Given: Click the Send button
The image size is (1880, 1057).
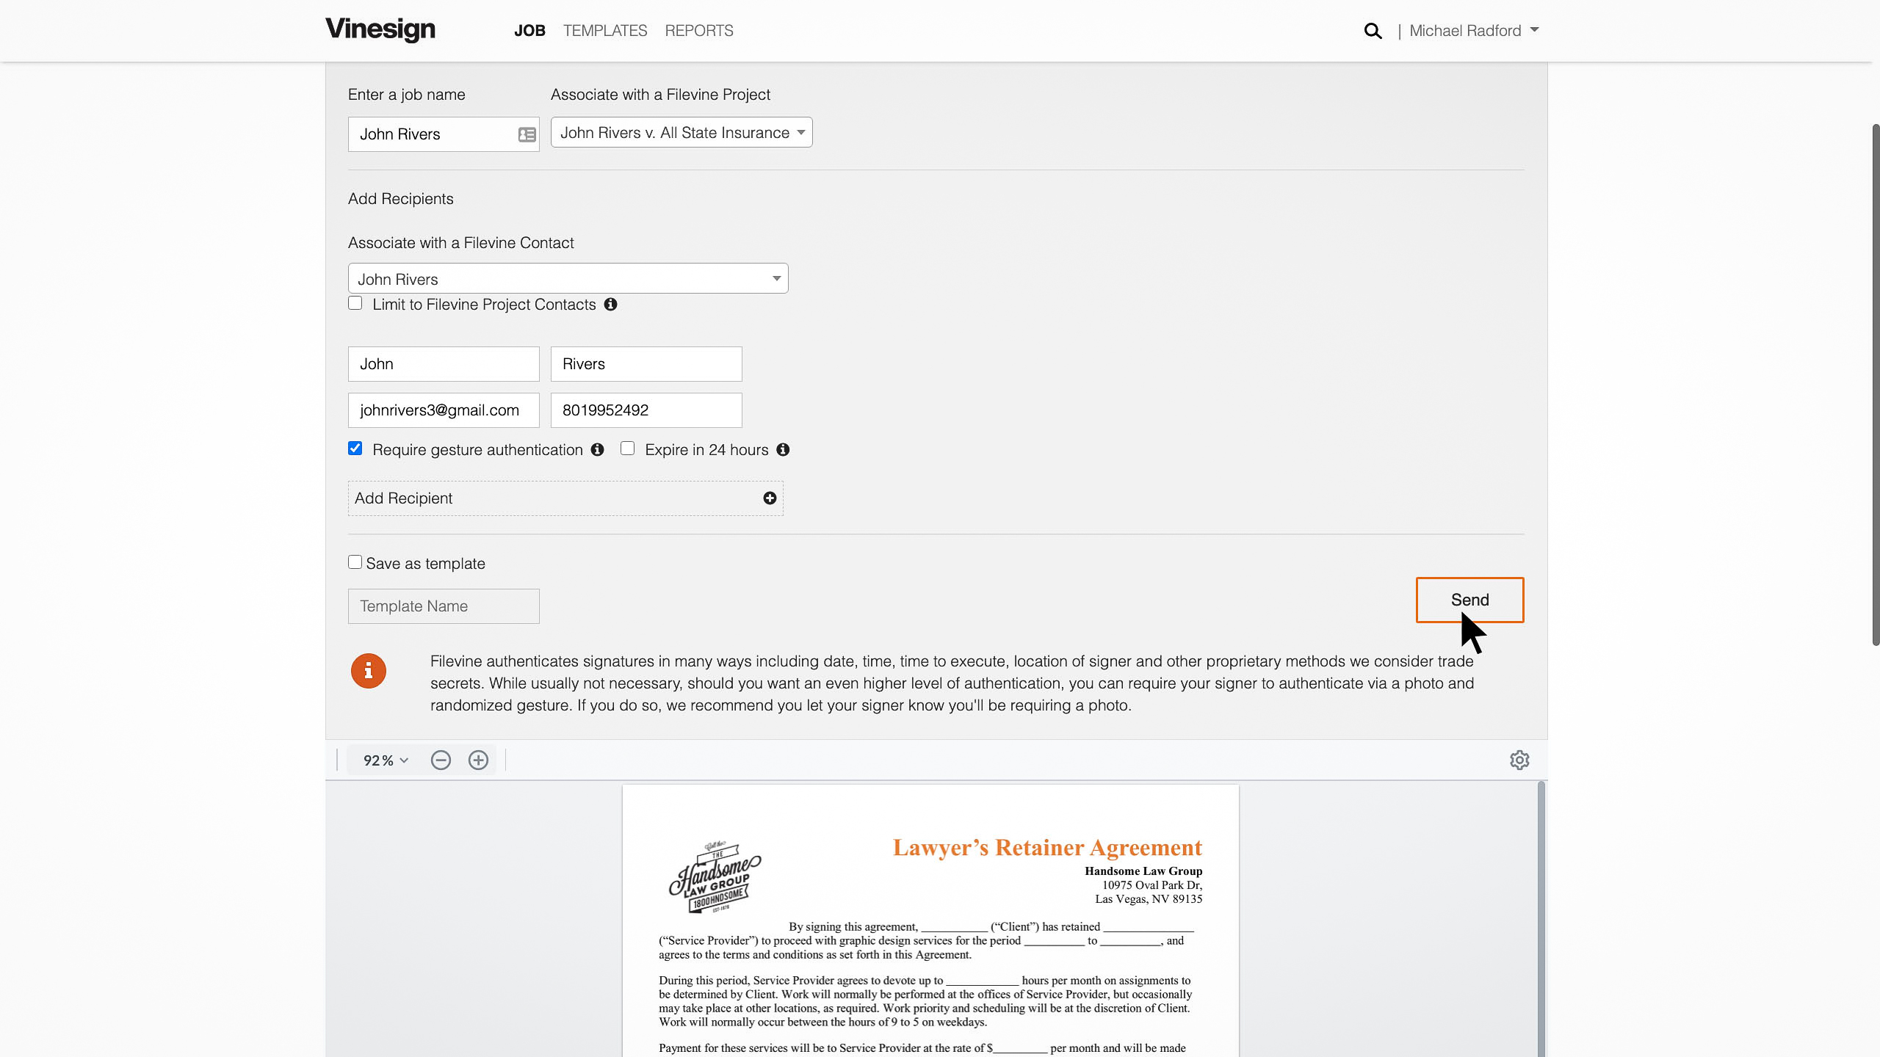Looking at the screenshot, I should [x=1469, y=600].
